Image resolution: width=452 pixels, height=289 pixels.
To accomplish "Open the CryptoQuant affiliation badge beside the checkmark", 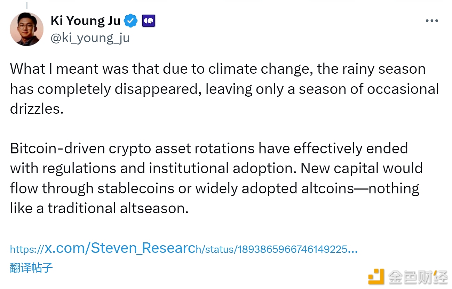I will [x=149, y=20].
